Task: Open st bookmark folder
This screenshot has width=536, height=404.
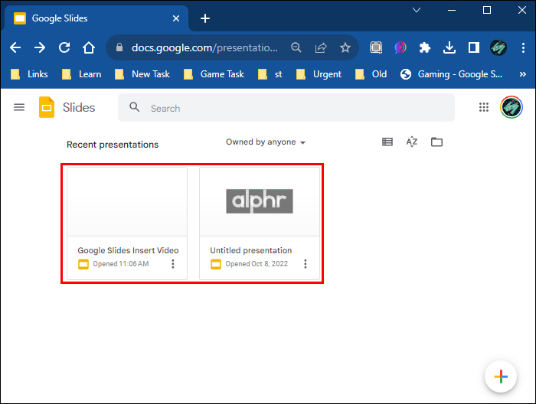Action: 270,74
